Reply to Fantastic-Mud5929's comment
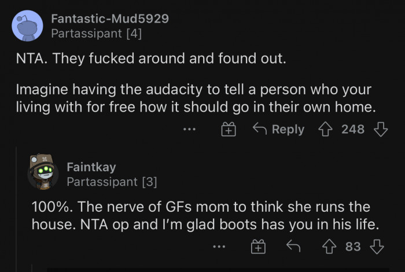 (x=278, y=130)
